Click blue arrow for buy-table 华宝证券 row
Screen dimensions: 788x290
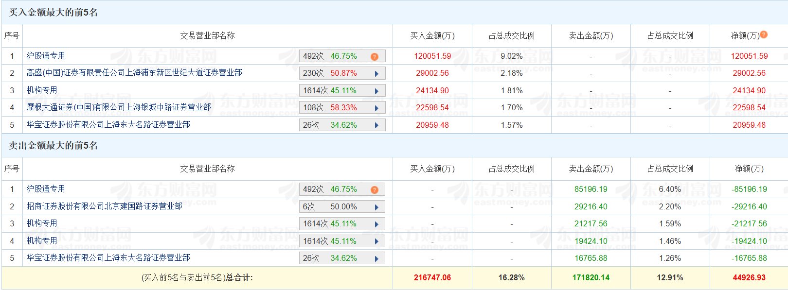point(376,125)
